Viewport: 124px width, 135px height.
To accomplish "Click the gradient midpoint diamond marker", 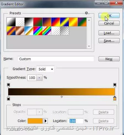I will click(x=62, y=97).
